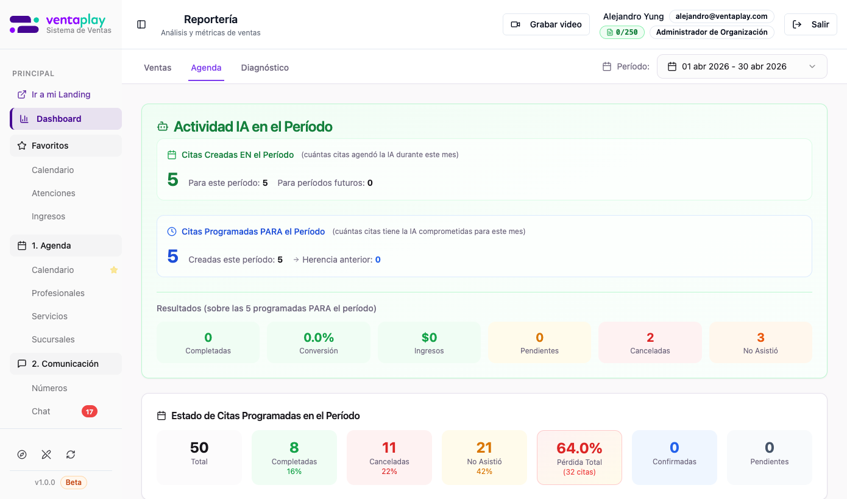The image size is (847, 499).
Task: Switch to the Ventas tab
Action: point(157,68)
